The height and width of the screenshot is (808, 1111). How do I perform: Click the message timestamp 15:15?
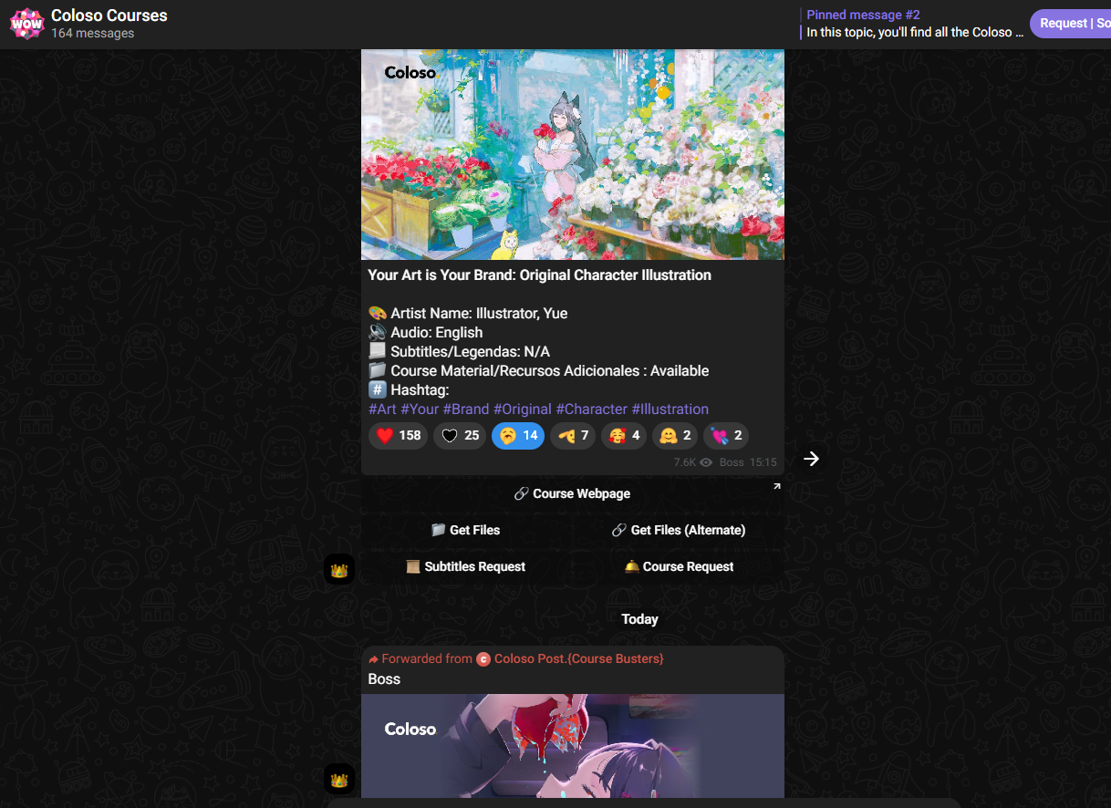coord(763,462)
